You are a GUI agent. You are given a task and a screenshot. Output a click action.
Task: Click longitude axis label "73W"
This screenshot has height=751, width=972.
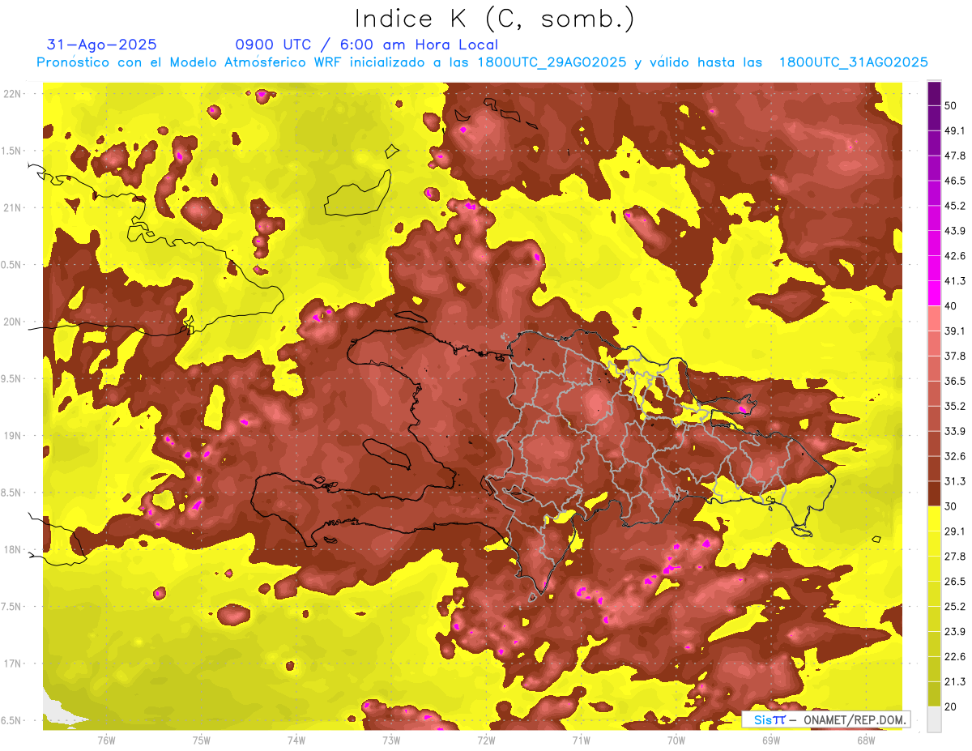tap(391, 740)
